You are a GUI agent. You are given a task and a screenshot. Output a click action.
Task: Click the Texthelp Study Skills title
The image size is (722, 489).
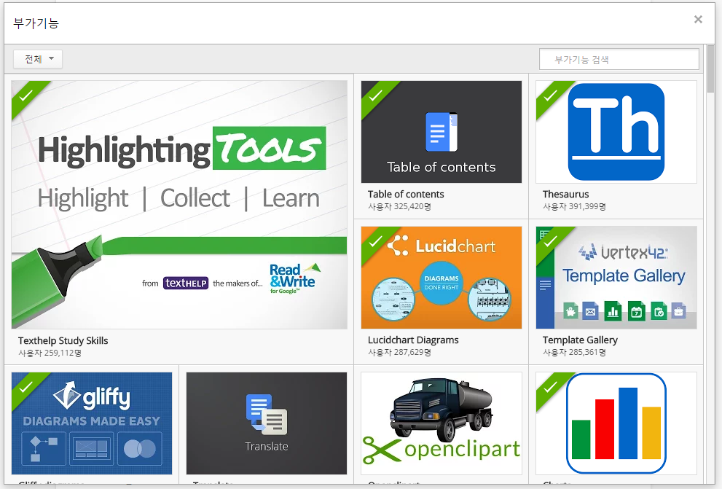pyautogui.click(x=63, y=341)
